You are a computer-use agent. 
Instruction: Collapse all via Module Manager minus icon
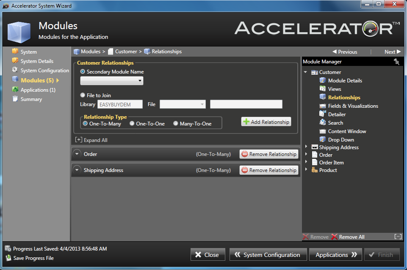[398, 237]
